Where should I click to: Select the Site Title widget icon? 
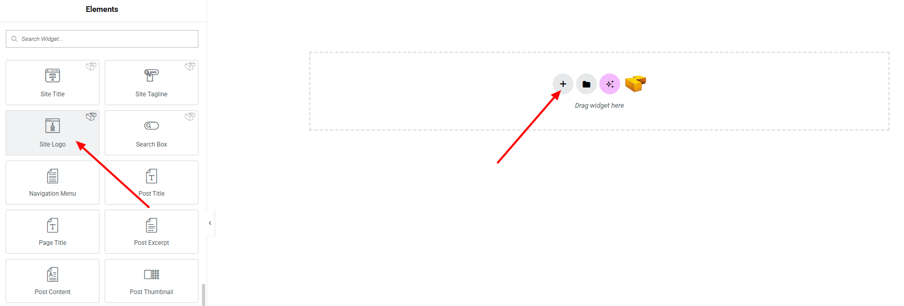pos(52,76)
